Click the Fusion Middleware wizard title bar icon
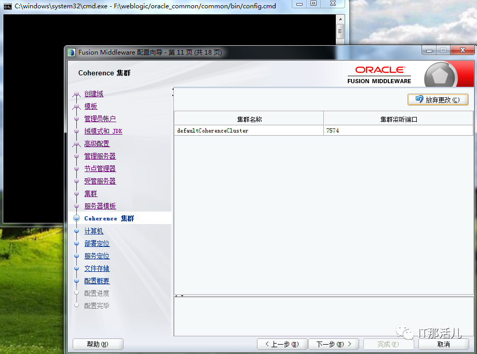The image size is (477, 354). point(72,53)
